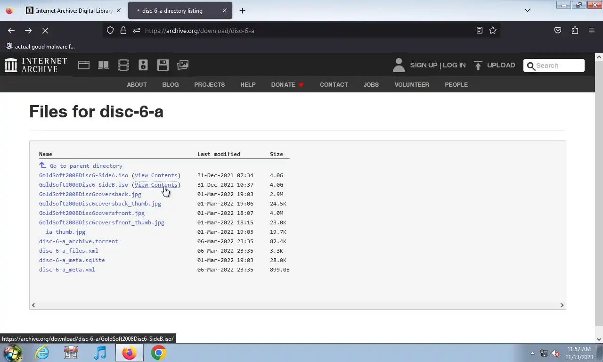Open the ABOUT menu item
The width and height of the screenshot is (603, 362).
137,85
